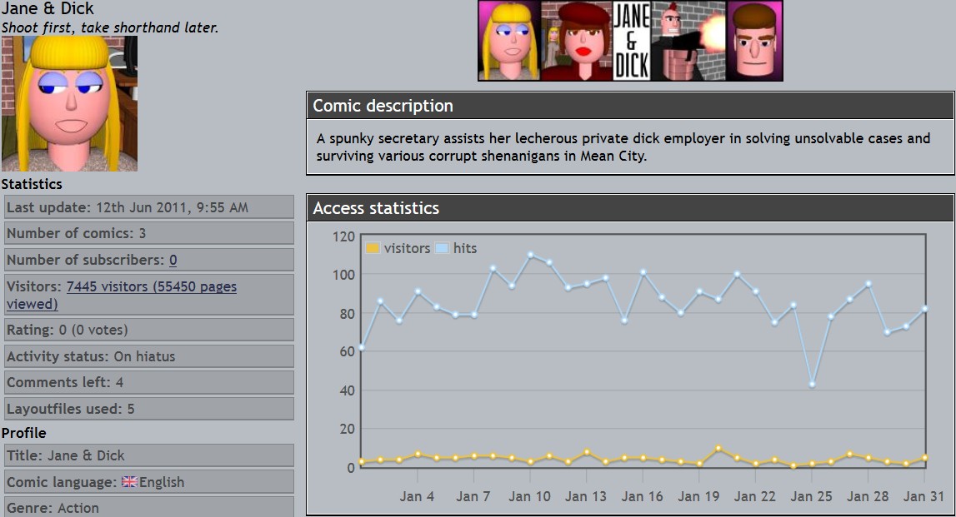The height and width of the screenshot is (517, 956).
Task: Click the blue hits legend swatch
Action: coord(442,248)
